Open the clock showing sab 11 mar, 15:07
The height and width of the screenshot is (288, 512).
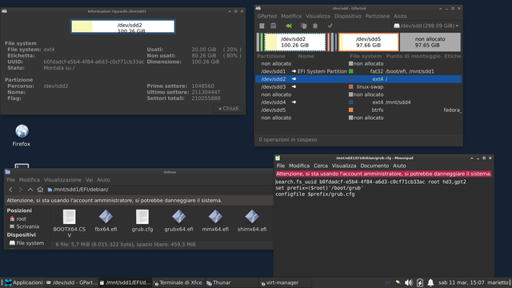pos(461,282)
